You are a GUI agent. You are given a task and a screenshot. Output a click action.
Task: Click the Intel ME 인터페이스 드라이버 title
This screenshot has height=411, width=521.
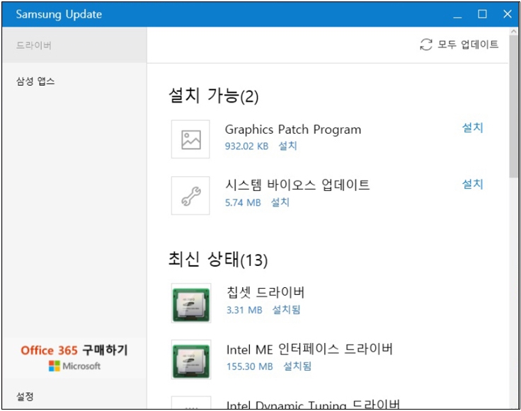coord(309,349)
